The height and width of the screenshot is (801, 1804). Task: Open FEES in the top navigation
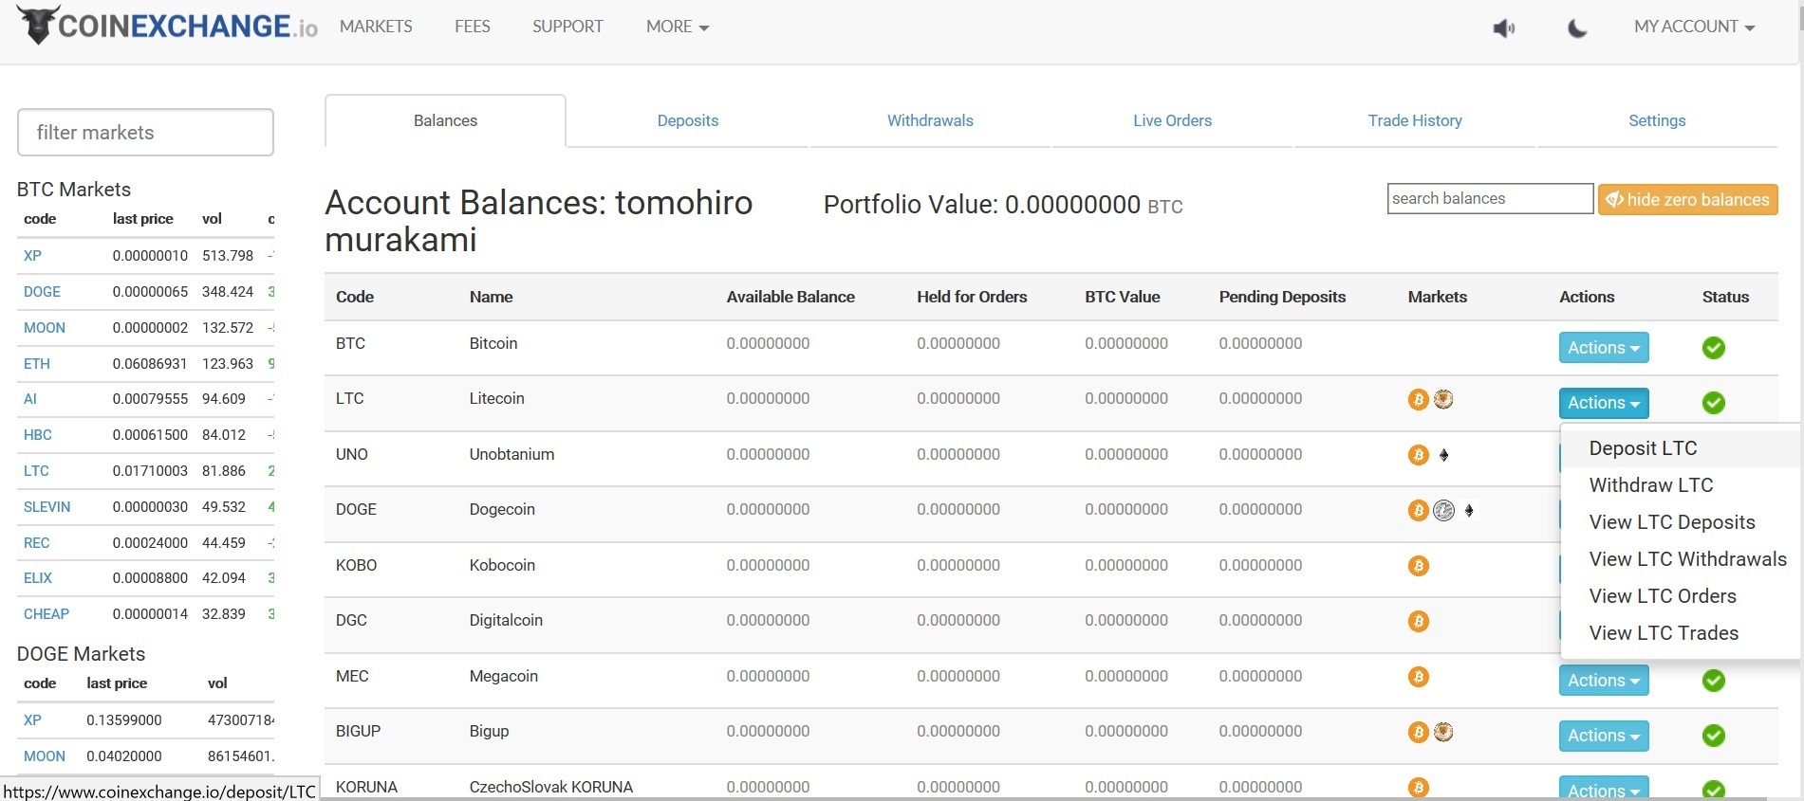pyautogui.click(x=472, y=27)
